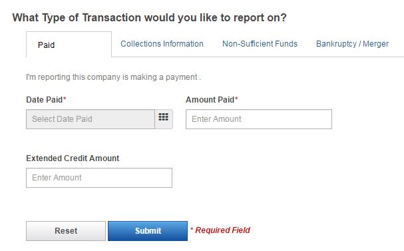Screen dimensions: 404x251
Task: Open the Non-Sufficient Funds tab
Action: 260,44
